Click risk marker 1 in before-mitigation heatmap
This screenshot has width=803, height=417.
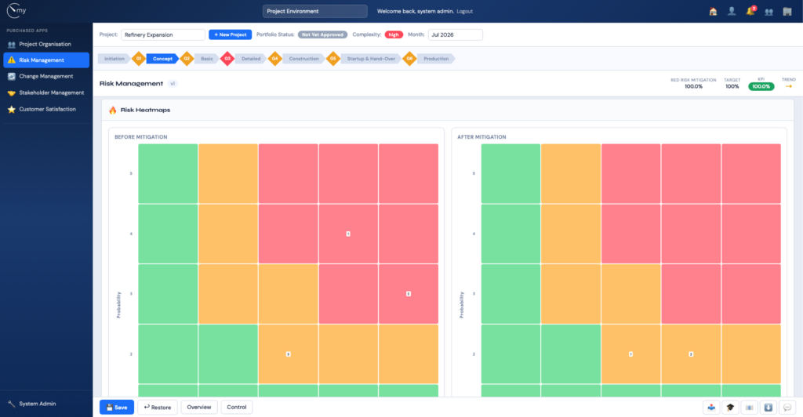pyautogui.click(x=348, y=234)
